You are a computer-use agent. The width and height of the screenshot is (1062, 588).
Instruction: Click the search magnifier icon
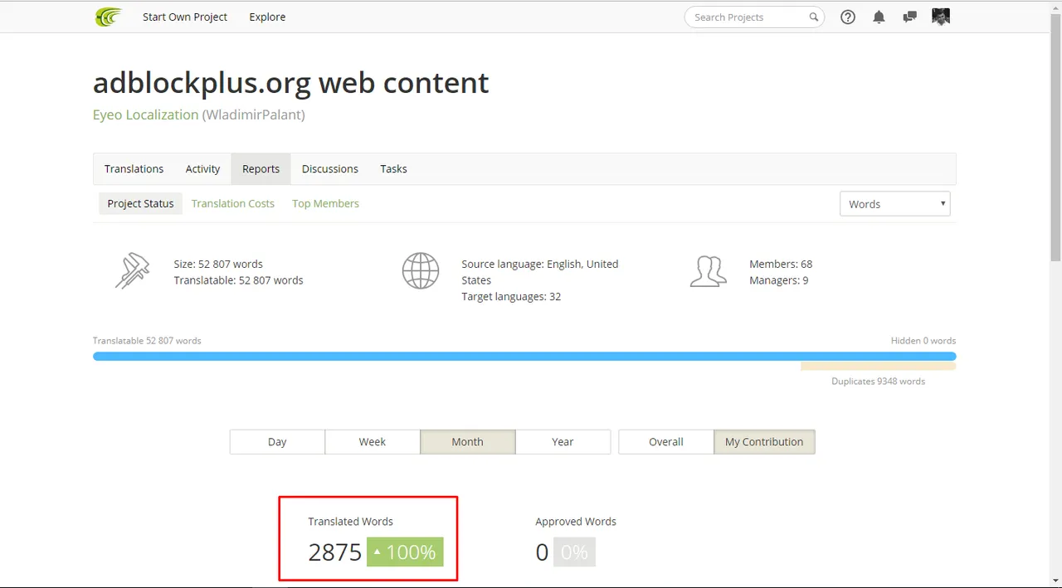[814, 17]
